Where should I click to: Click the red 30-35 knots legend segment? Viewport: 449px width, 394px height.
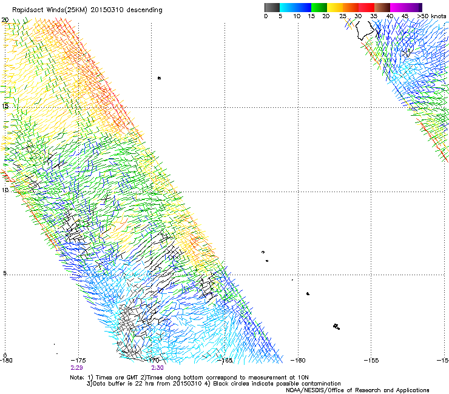366,7
